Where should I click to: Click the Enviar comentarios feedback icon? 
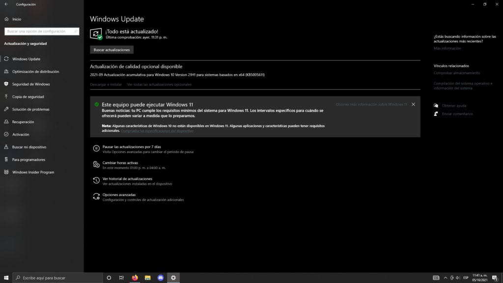(x=436, y=114)
